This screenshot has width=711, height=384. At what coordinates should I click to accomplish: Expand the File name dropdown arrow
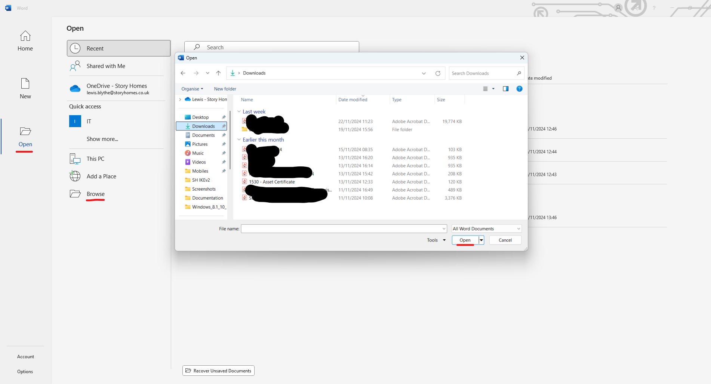[444, 229]
